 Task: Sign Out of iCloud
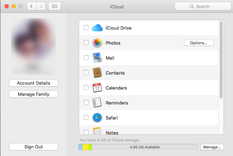pos(34,147)
